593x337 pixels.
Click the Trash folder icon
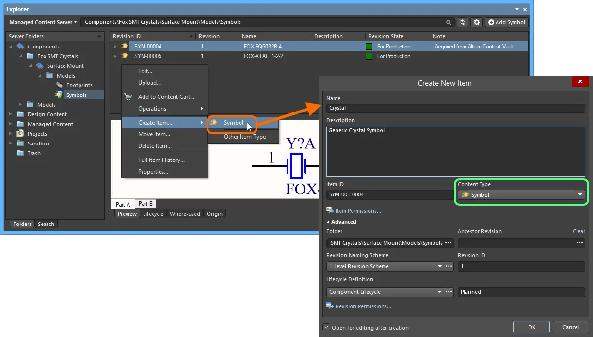(x=20, y=153)
